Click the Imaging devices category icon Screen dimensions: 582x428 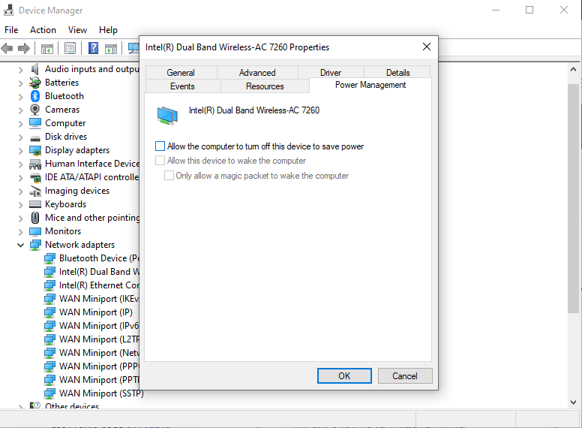coord(35,191)
